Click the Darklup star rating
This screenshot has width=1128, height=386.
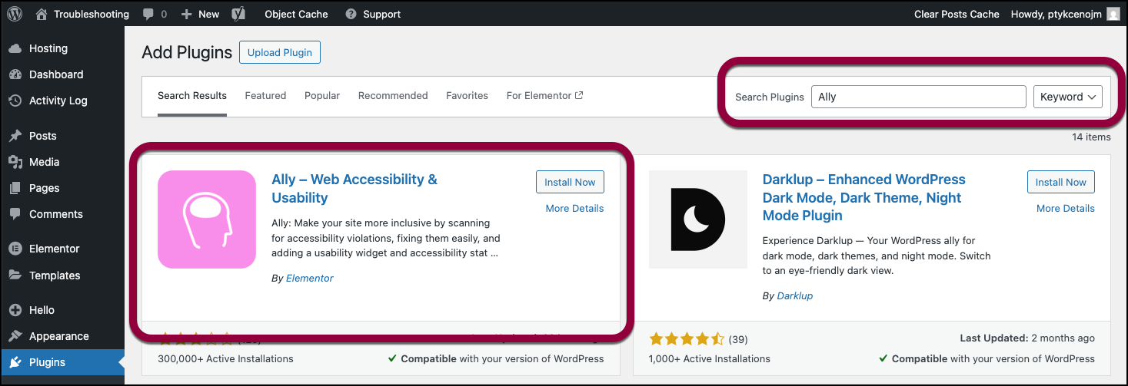(687, 338)
